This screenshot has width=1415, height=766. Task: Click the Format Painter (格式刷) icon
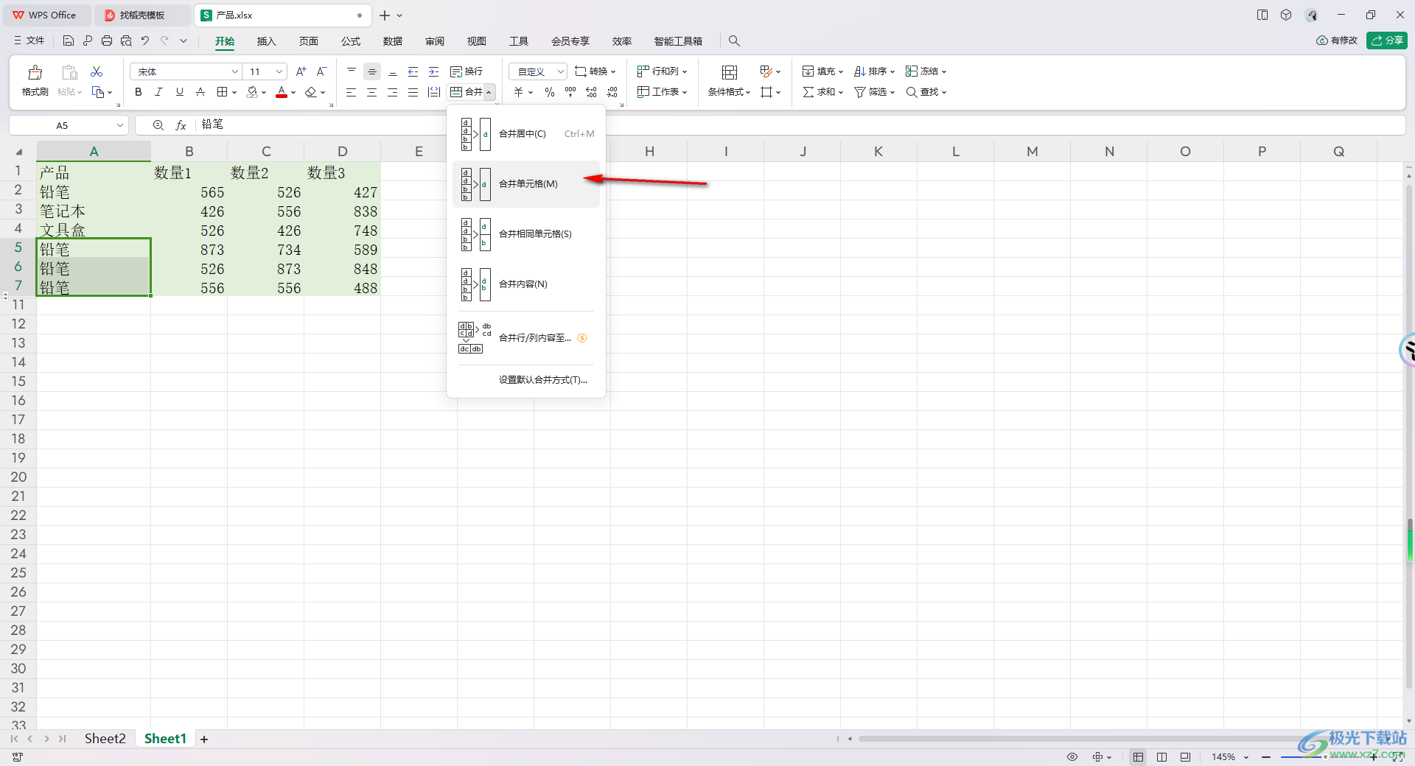[x=35, y=72]
